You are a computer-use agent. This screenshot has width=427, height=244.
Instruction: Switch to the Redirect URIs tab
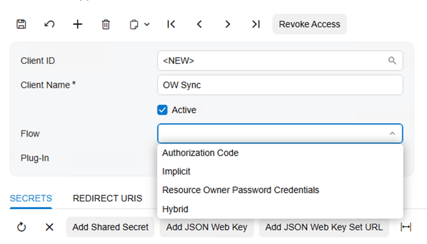tap(107, 198)
